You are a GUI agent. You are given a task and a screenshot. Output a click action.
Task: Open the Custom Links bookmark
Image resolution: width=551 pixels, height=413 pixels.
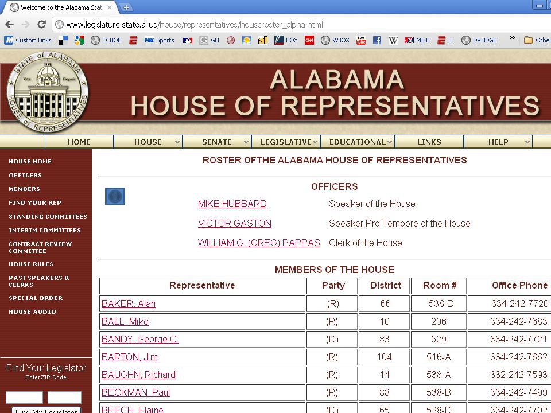click(28, 40)
